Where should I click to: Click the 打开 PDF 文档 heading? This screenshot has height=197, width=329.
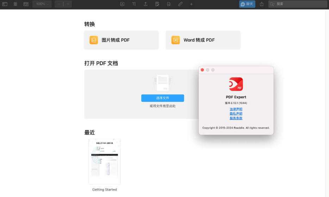101,63
